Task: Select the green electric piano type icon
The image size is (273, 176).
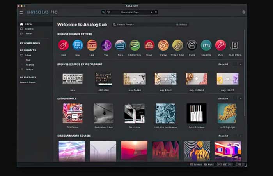Action: tap(135, 45)
